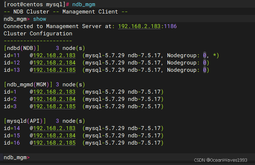Open IP link in id=11 row
The height and width of the screenshot is (165, 255).
(x=54, y=55)
